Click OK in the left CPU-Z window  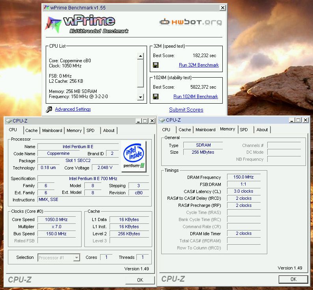point(140,280)
